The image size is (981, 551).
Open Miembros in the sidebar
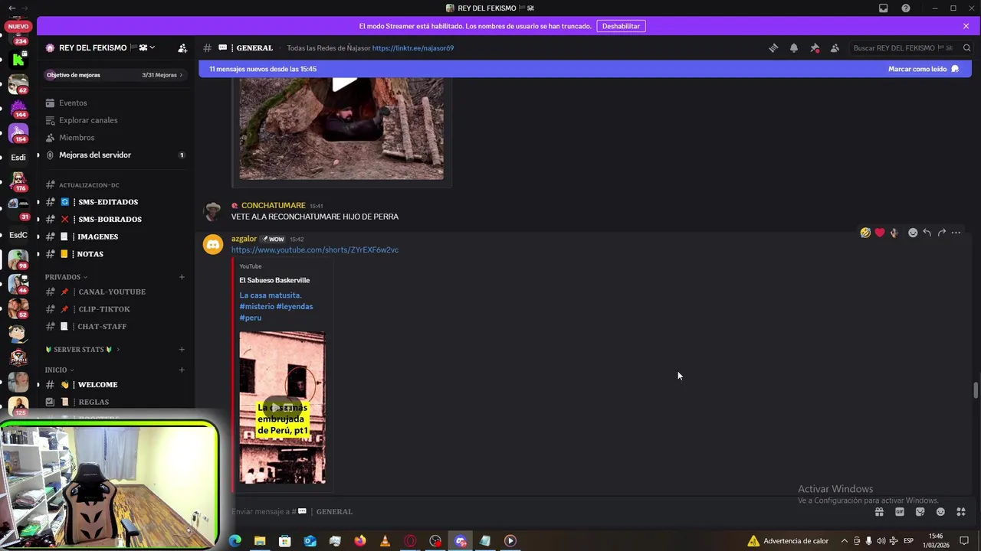pos(77,138)
